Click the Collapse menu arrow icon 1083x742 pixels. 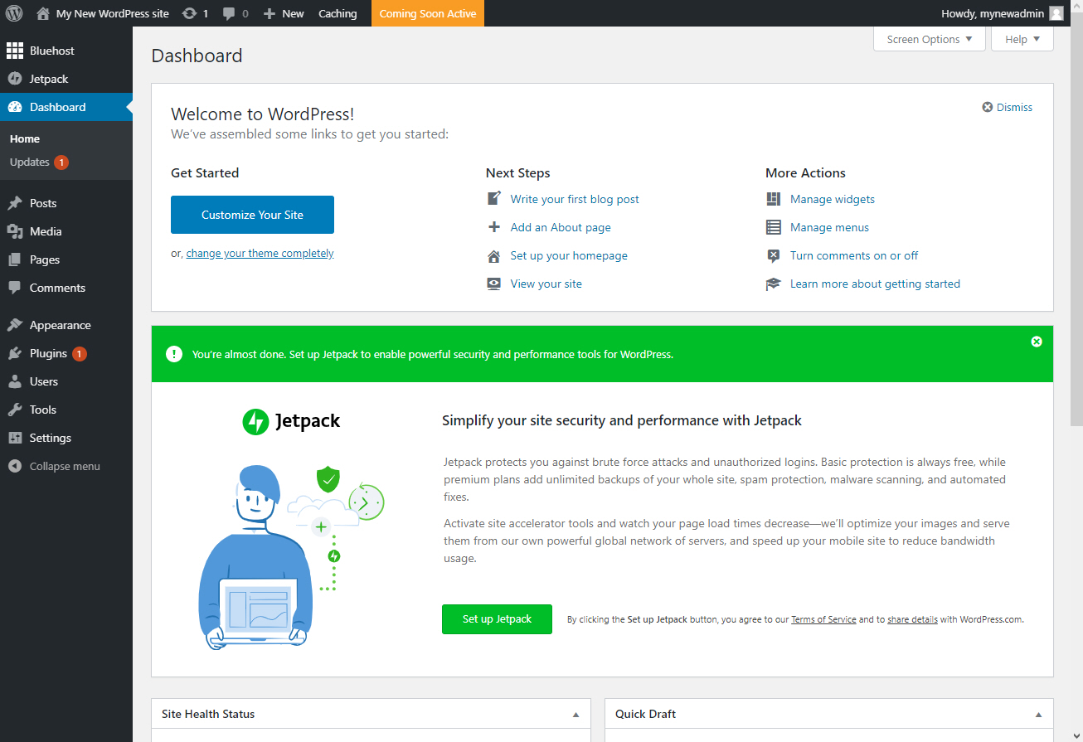tap(15, 466)
